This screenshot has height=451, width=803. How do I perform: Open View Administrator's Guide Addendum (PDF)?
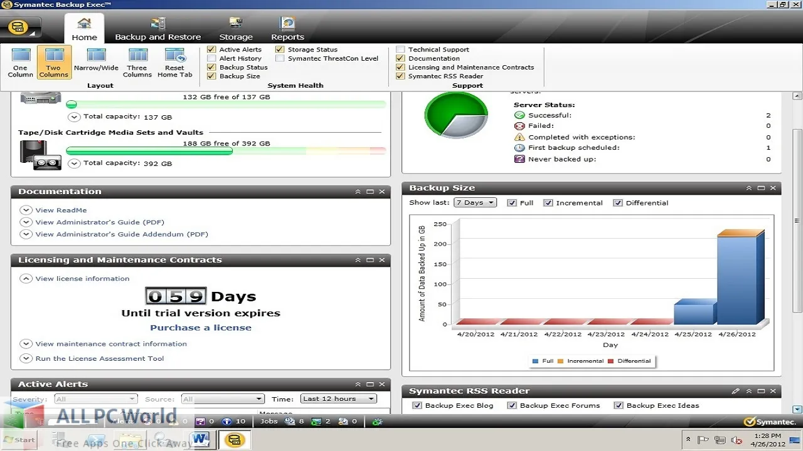pyautogui.click(x=122, y=234)
